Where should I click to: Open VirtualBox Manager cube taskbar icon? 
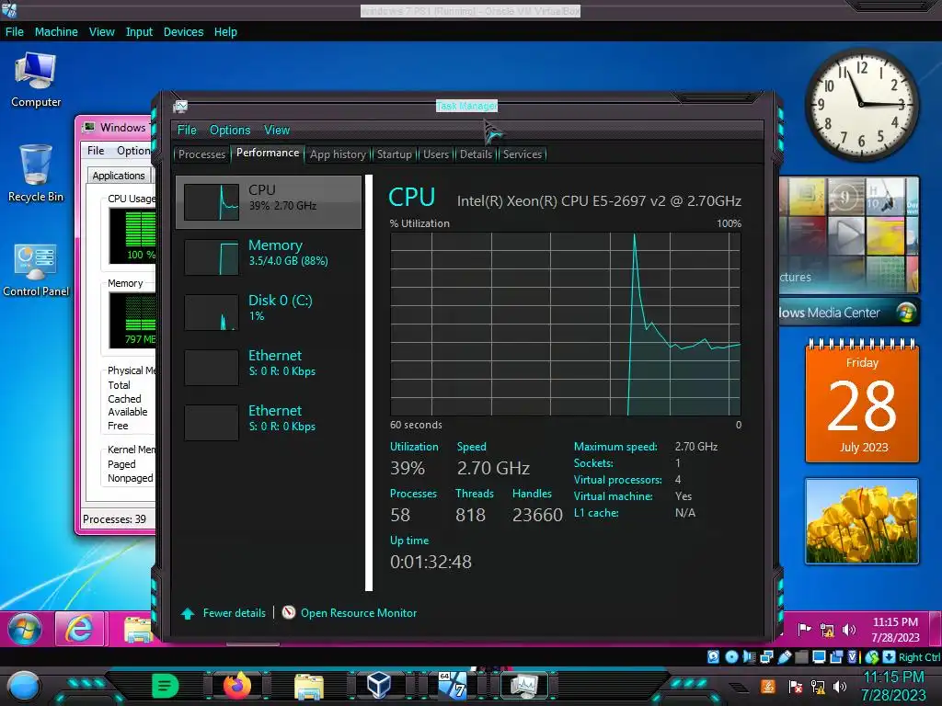(x=379, y=685)
